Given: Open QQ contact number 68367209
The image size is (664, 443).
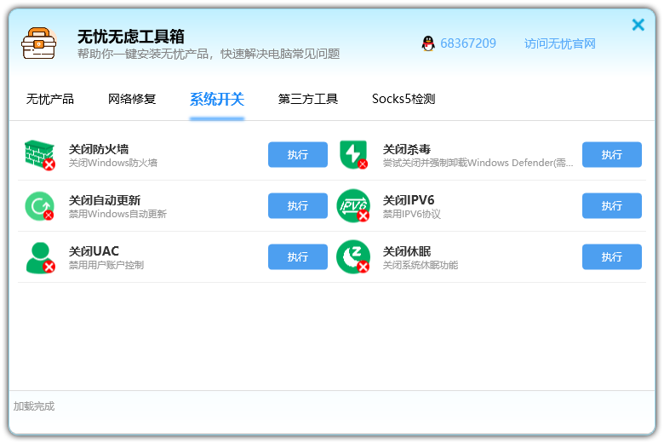Looking at the screenshot, I should pyautogui.click(x=468, y=43).
